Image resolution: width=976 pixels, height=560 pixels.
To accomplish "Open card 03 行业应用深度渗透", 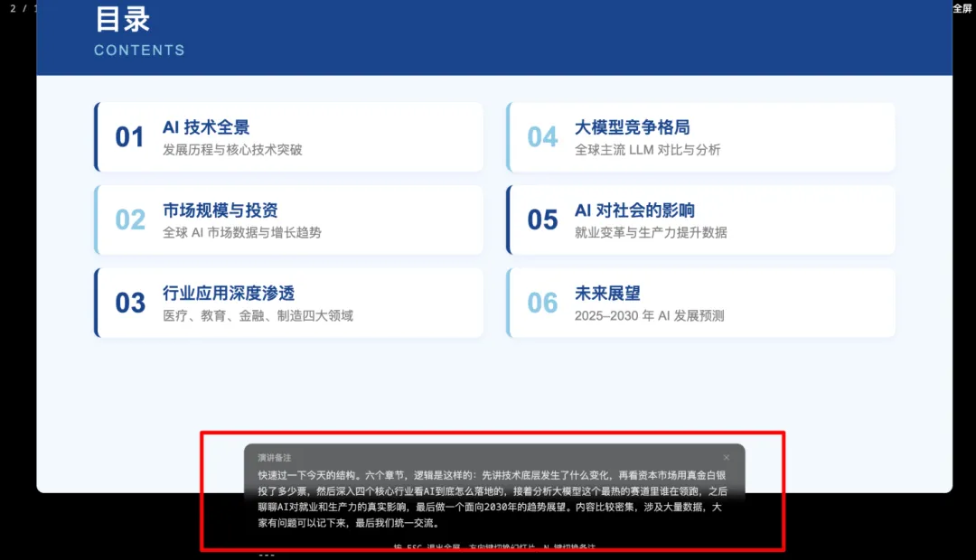I will tap(289, 303).
